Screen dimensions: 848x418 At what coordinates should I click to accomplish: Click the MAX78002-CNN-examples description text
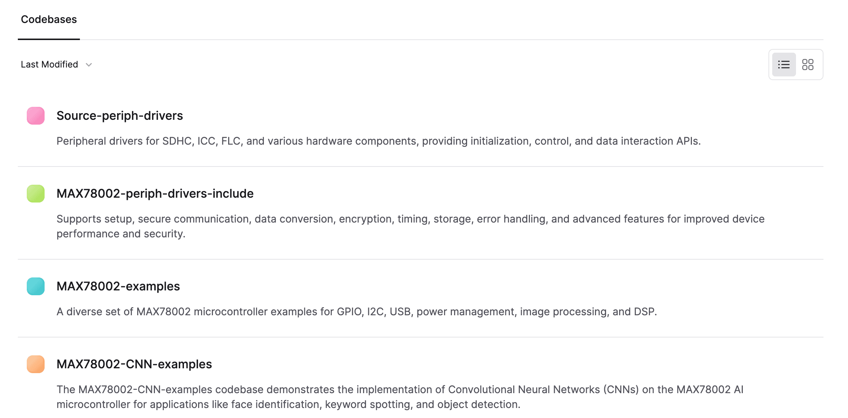tap(400, 397)
